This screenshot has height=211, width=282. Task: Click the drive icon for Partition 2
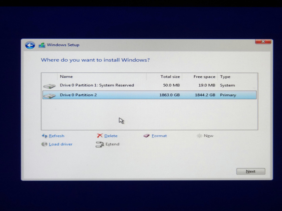click(49, 96)
